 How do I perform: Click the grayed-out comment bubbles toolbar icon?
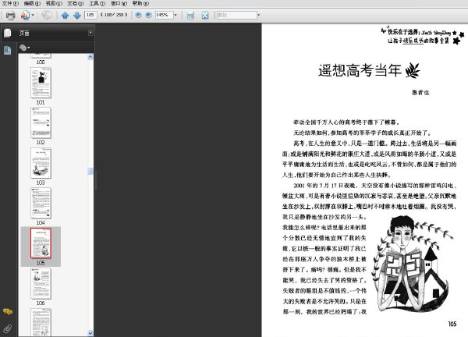tap(47, 15)
